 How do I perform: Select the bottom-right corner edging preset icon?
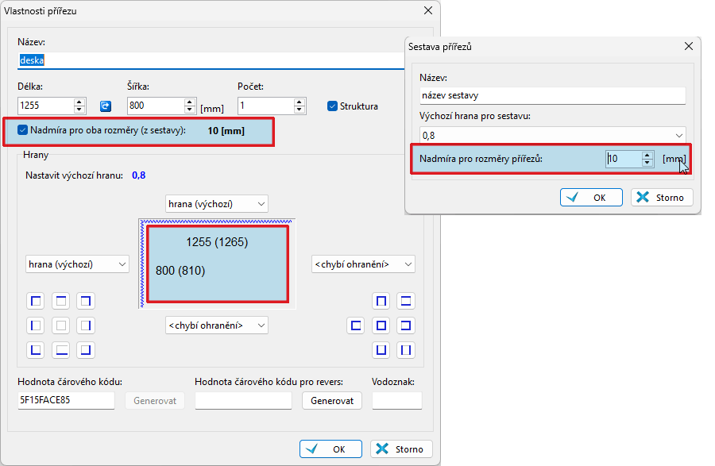point(86,349)
